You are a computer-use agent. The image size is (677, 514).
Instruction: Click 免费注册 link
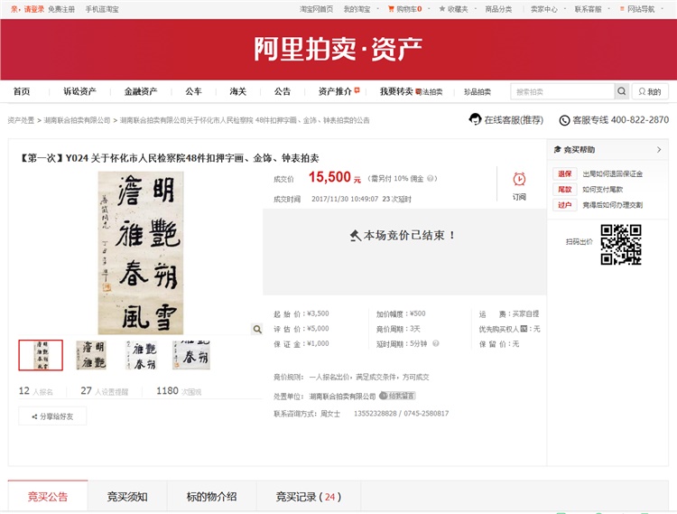tap(61, 9)
